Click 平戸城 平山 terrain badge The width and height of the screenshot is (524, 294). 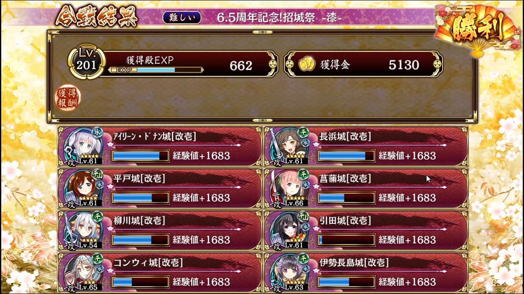pyautogui.click(x=97, y=174)
